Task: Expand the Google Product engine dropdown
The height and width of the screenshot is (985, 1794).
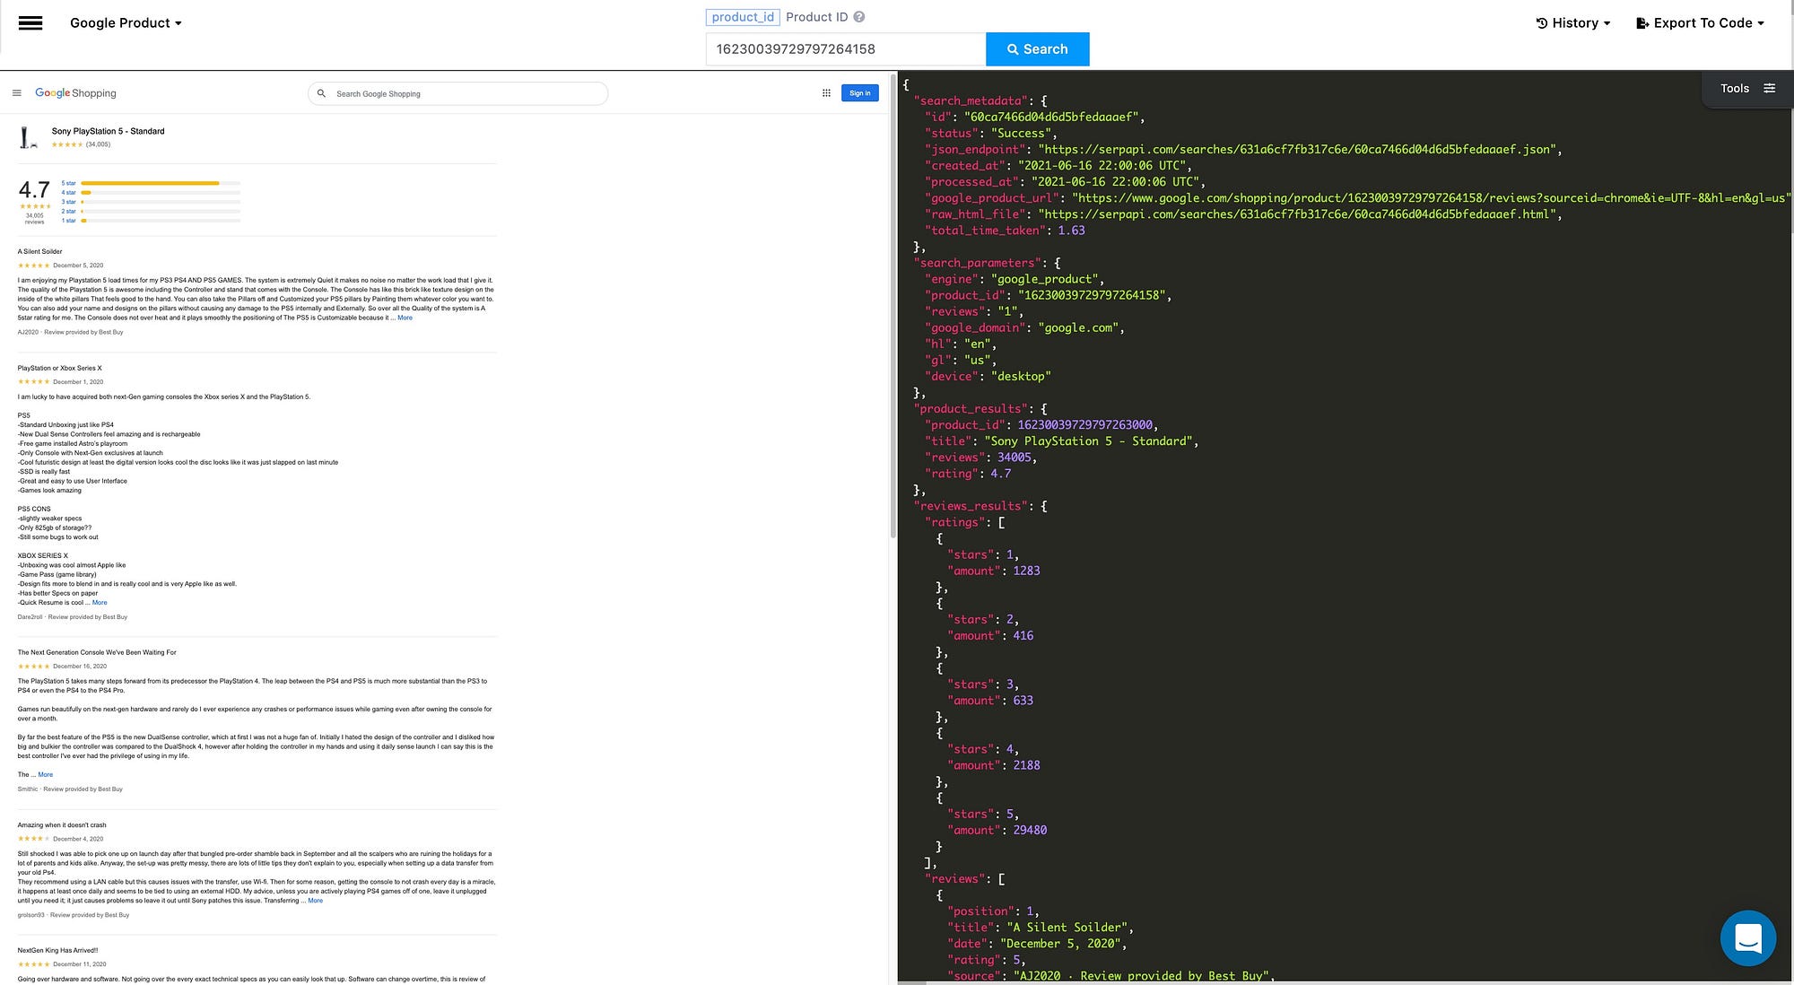Action: click(126, 23)
